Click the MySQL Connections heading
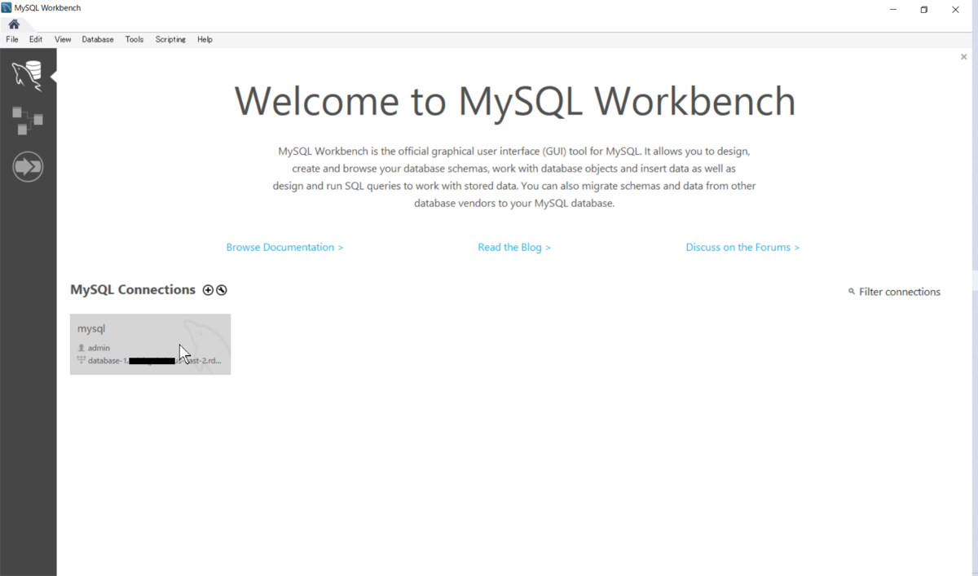 click(133, 290)
